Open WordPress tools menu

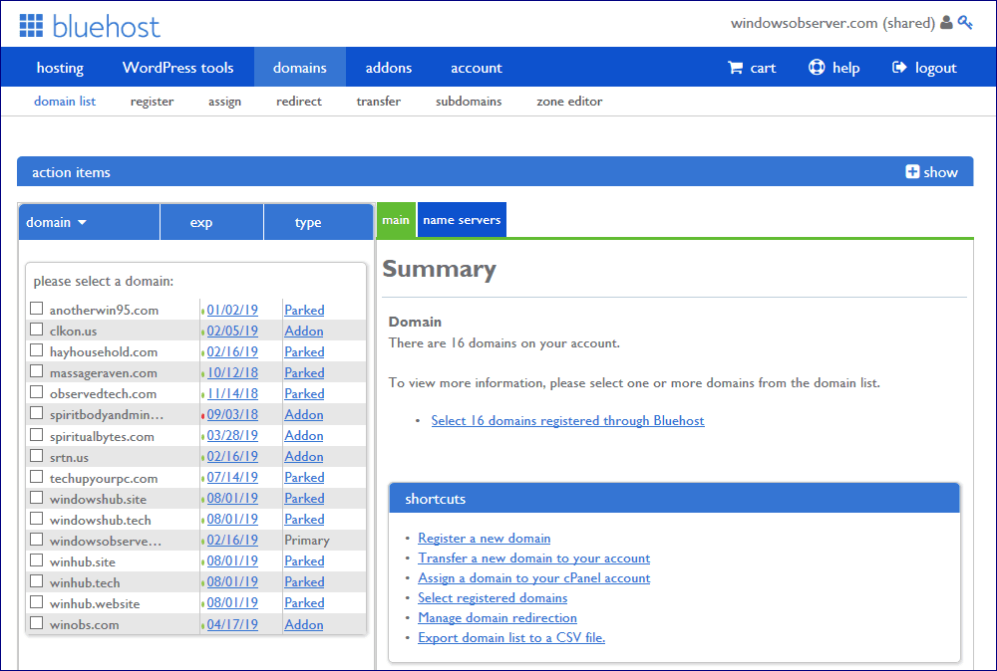click(x=178, y=68)
